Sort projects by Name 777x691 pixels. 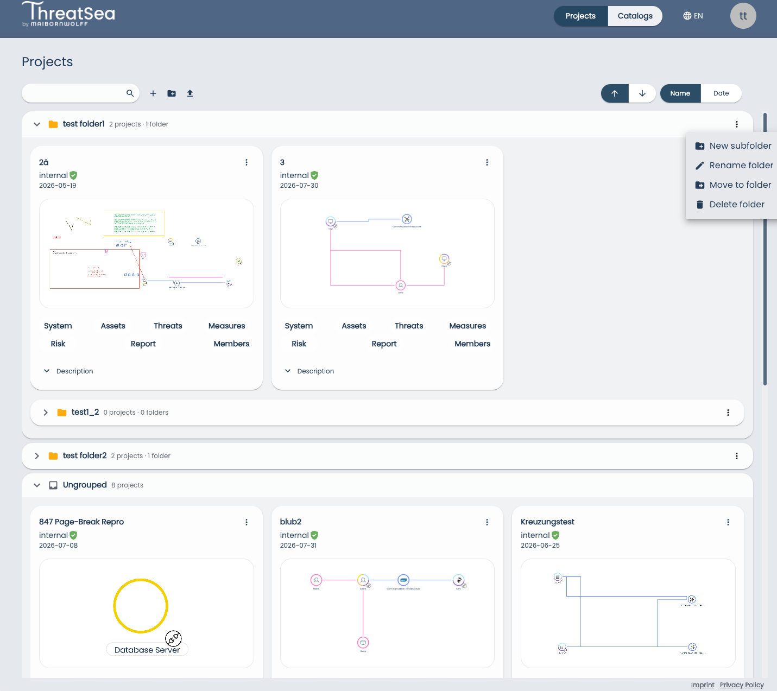(680, 93)
